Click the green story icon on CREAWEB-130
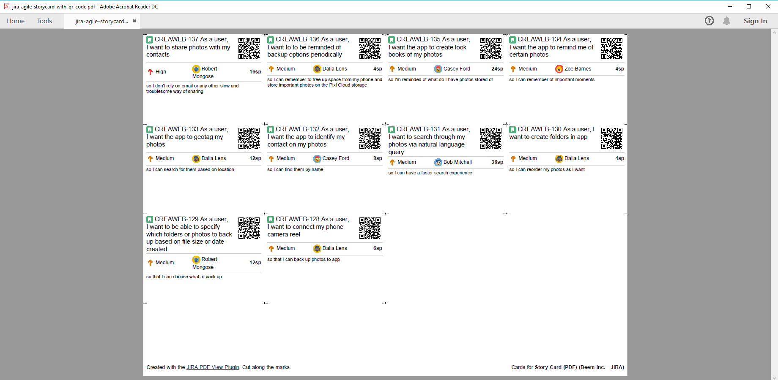Viewport: 778px width, 380px height. [513, 129]
